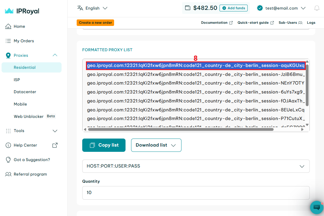The width and height of the screenshot is (324, 216).
Task: Click proxy list scroll down arrow
Action: click(x=307, y=125)
